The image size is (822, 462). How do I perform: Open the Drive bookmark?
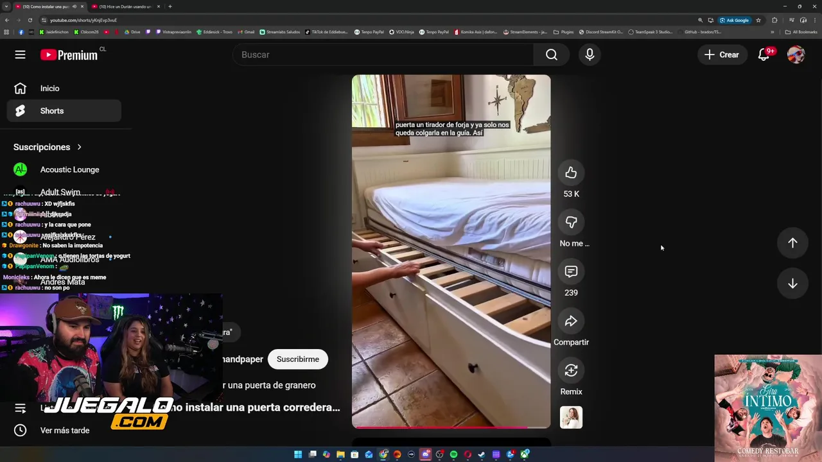click(132, 31)
